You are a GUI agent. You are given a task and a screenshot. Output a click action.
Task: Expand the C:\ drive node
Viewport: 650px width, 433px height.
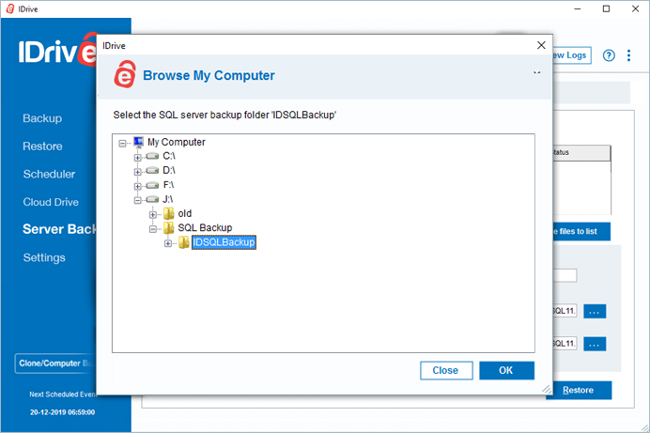pos(138,158)
